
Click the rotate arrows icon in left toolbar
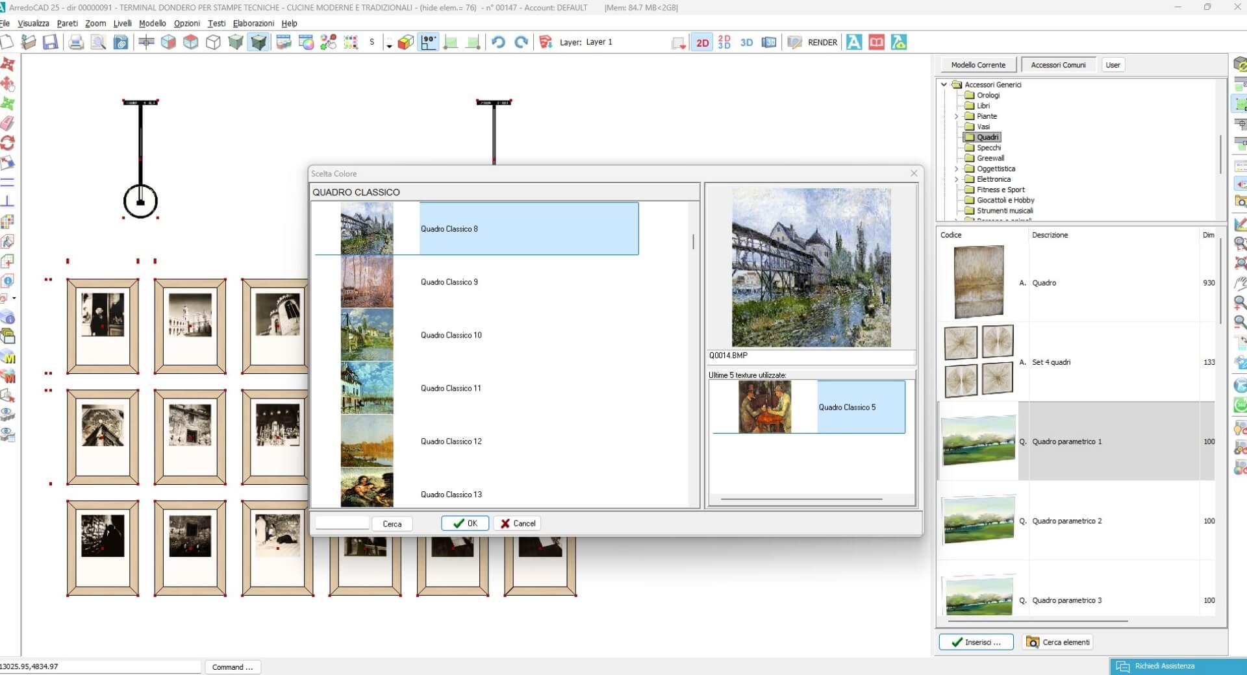tap(8, 143)
